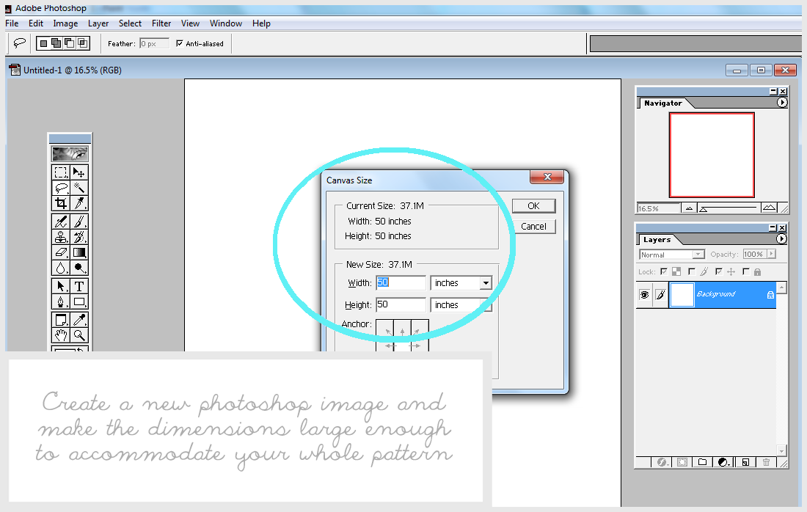Toggle the Anti-aliased checkbox in options bar

coord(178,43)
